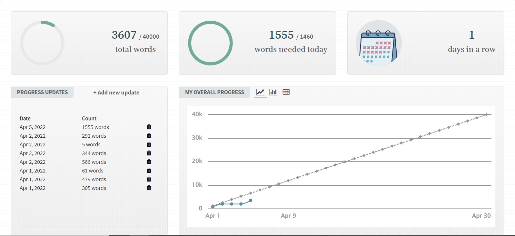Click the Apr 5, 2022 date entry
This screenshot has width=515, height=236.
(33, 127)
